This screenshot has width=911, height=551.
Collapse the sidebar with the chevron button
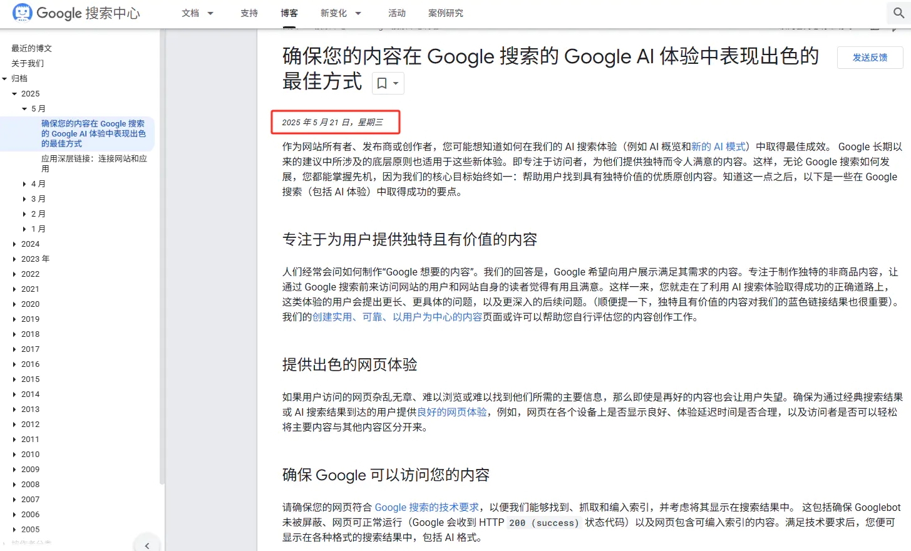point(147,545)
